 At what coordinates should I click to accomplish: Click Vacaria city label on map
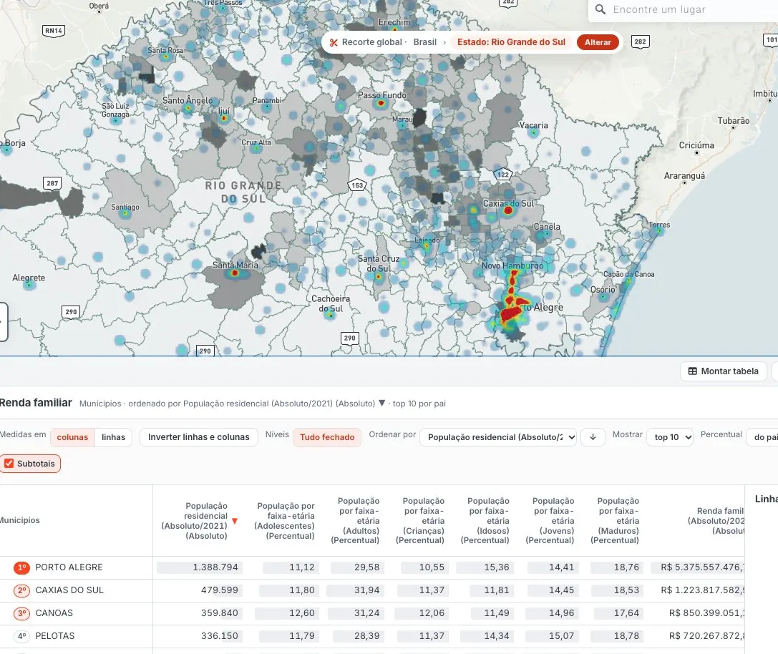coord(533,125)
